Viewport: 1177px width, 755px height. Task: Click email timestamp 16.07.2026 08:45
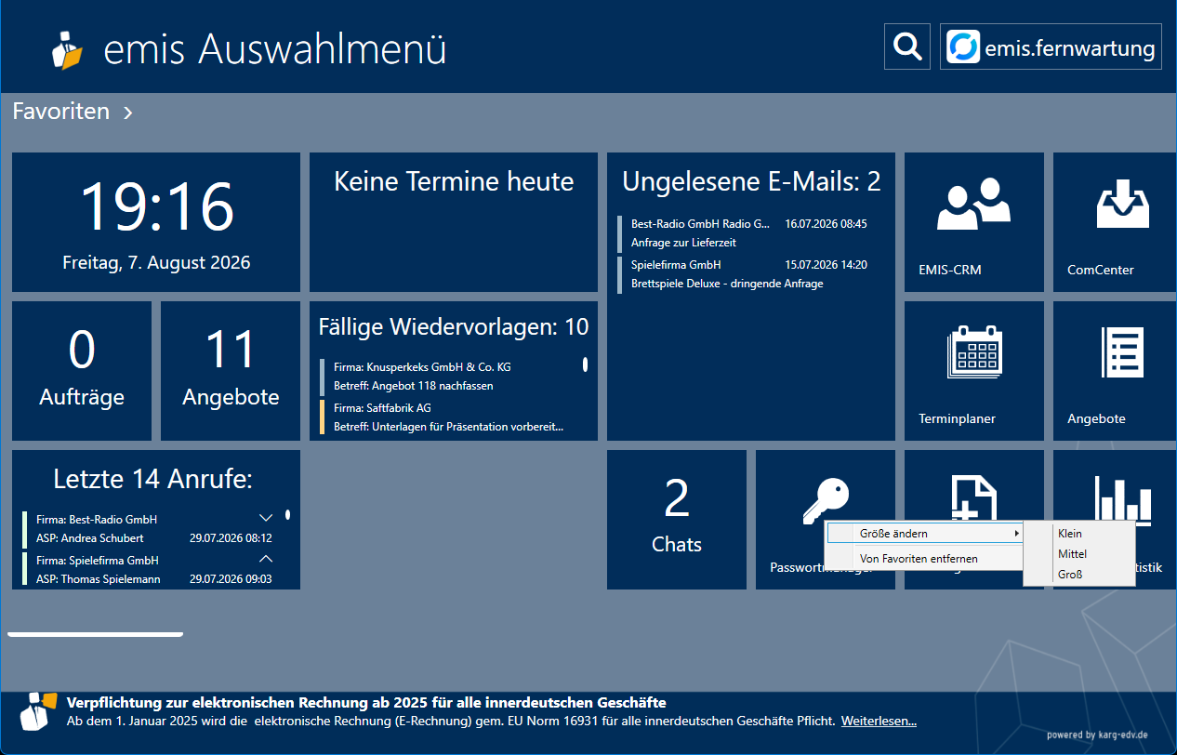827,224
